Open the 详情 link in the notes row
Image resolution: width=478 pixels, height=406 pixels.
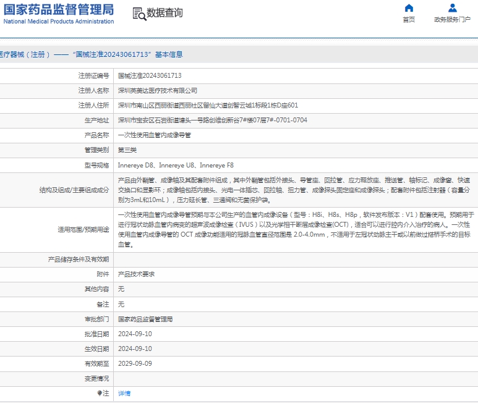[x=124, y=394]
